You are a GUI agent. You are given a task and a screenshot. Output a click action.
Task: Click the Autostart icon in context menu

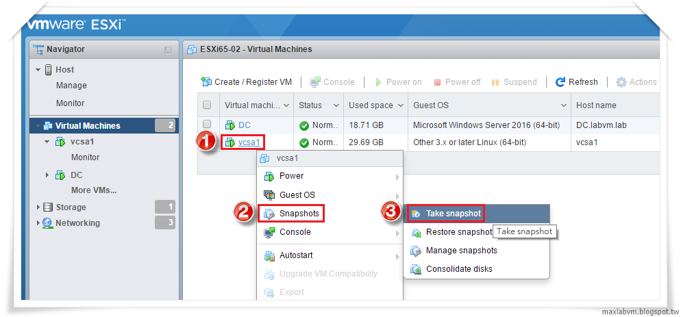point(269,256)
